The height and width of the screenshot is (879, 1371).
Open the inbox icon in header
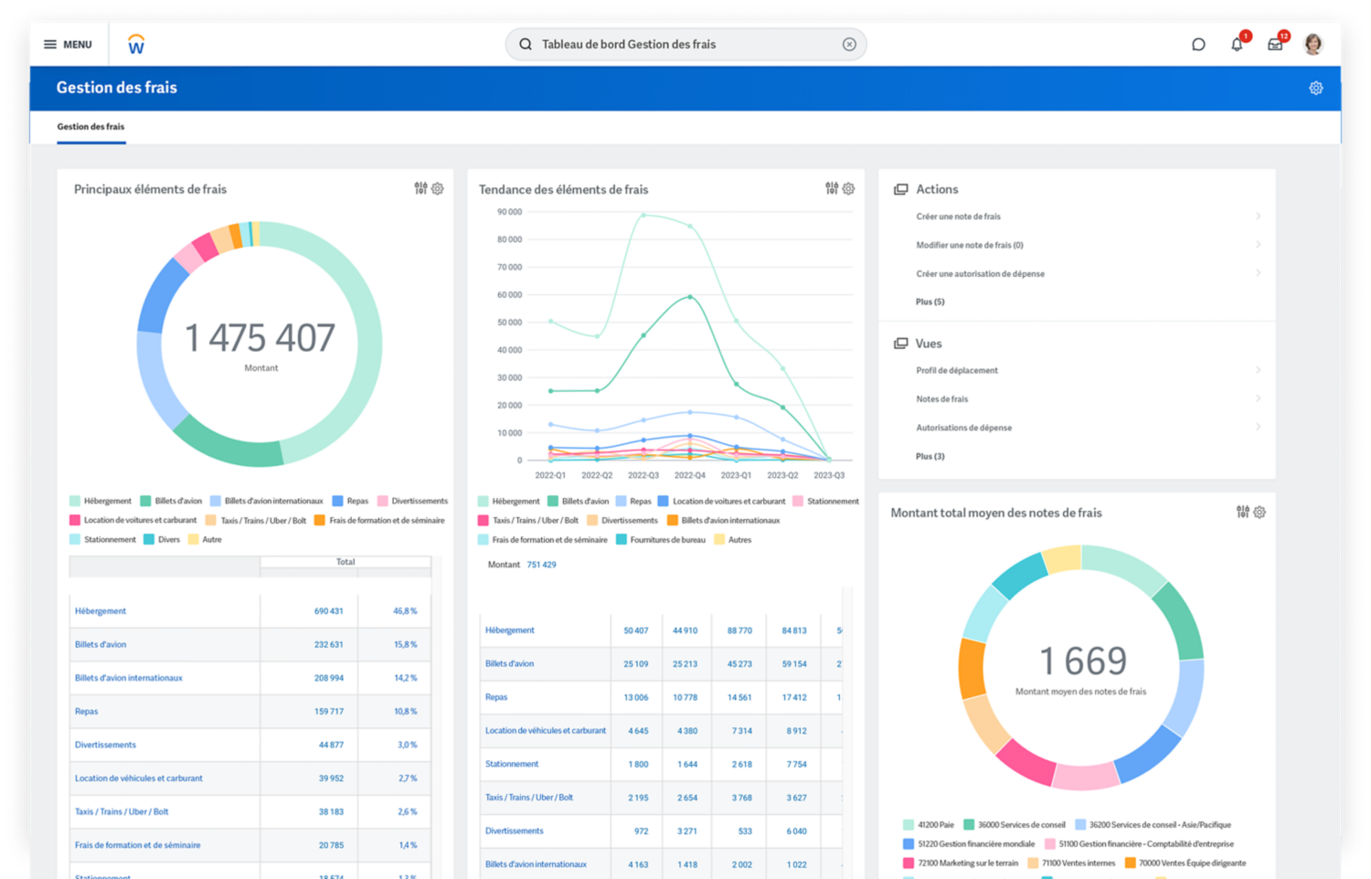[1275, 44]
